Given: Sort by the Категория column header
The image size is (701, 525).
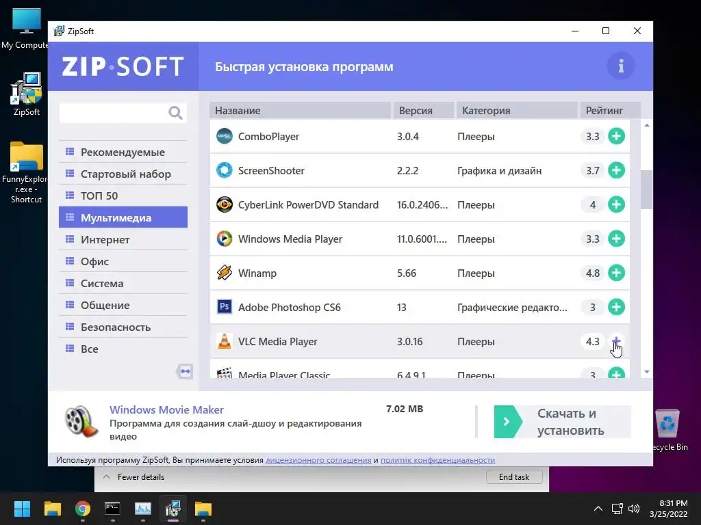Looking at the screenshot, I should click(517, 110).
